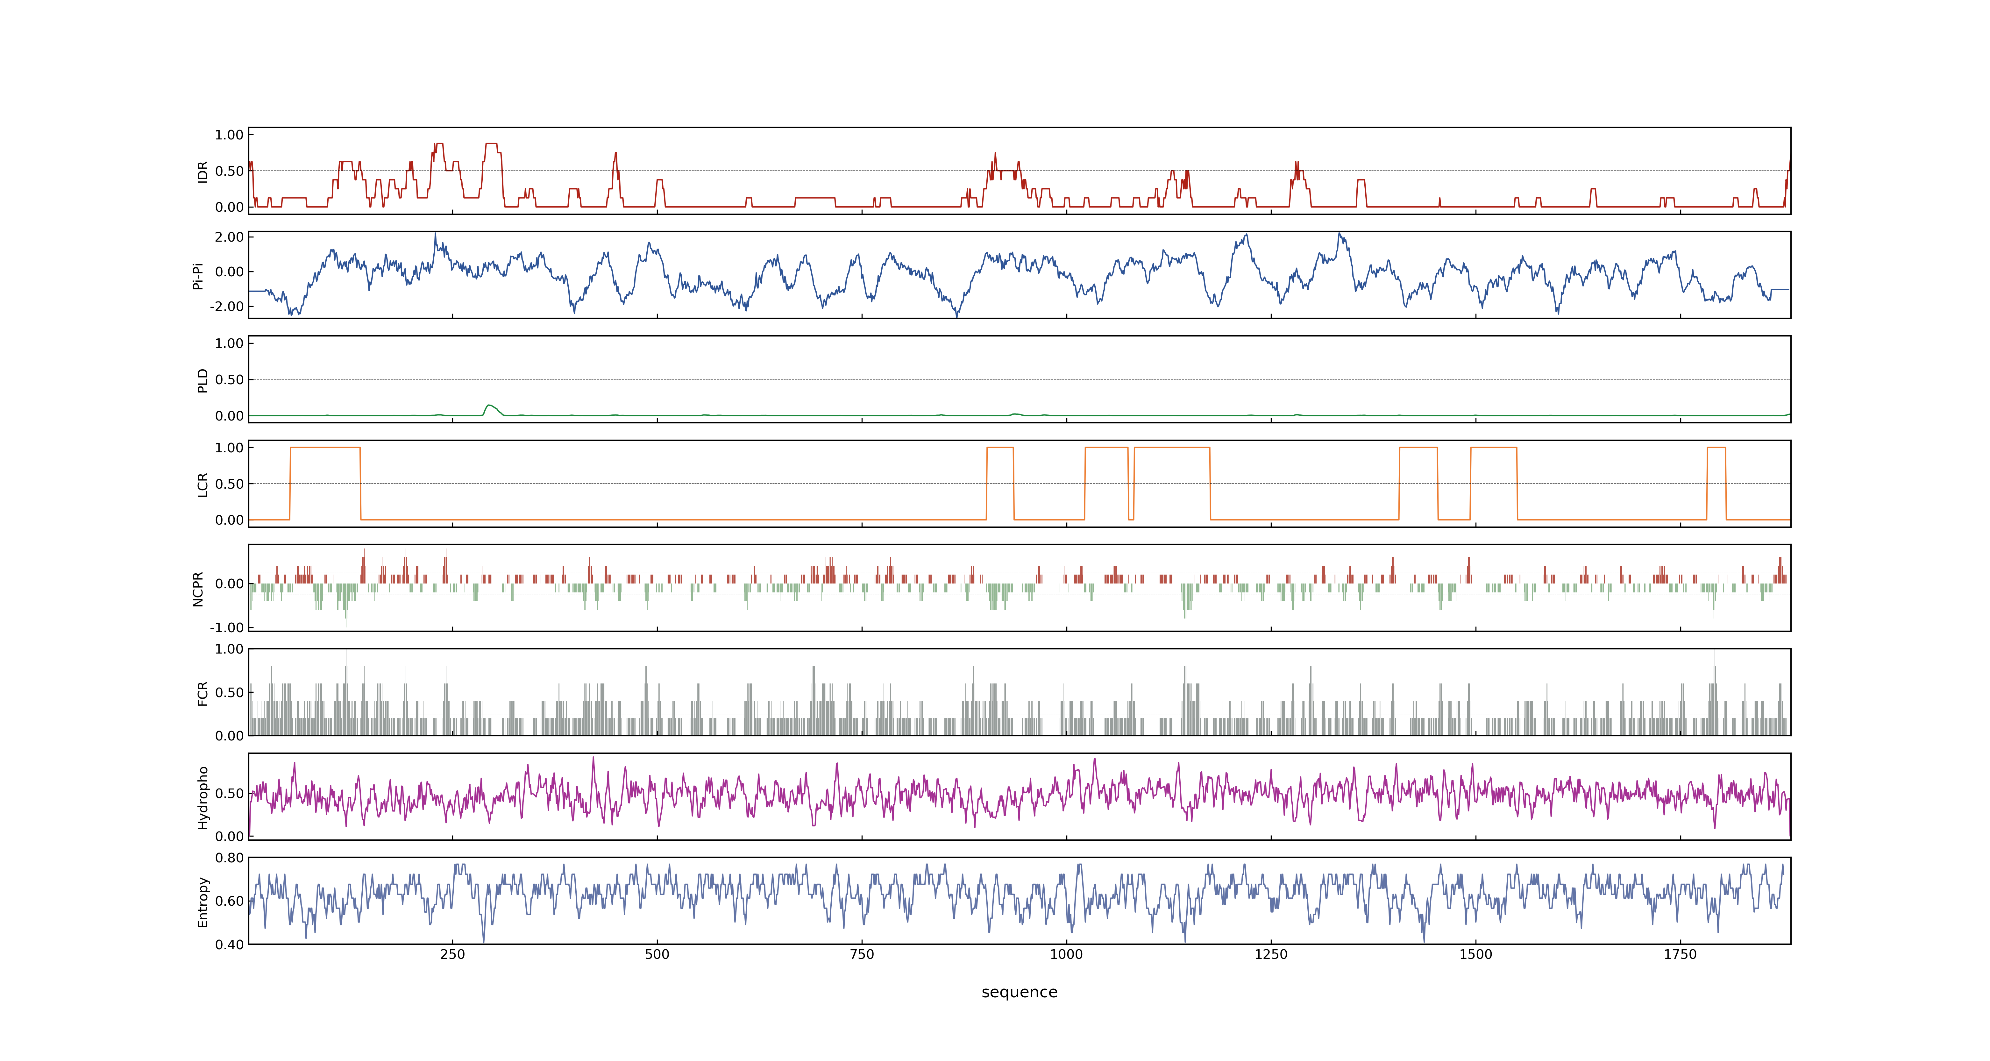The image size is (1990, 1061).
Task: Click the x-axis tick label 1250
Action: point(1271,954)
